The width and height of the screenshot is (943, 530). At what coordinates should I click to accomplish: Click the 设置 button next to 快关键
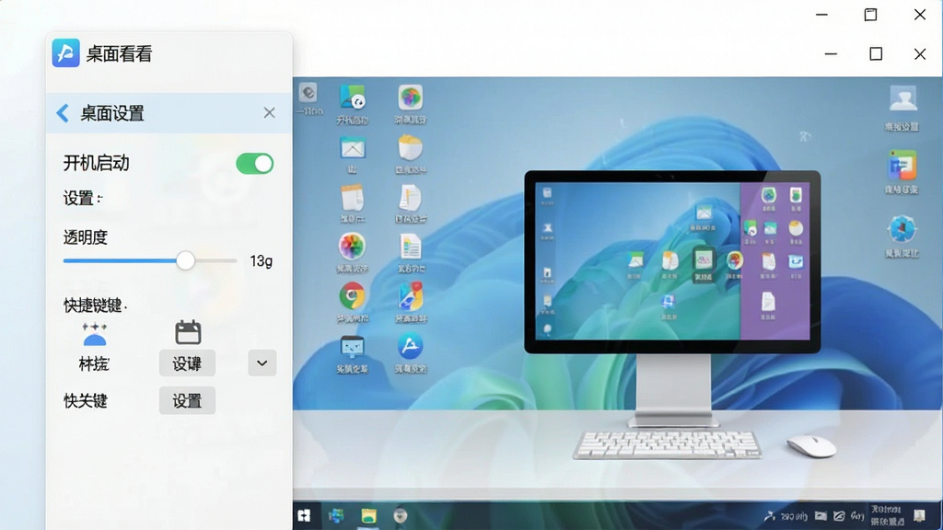tap(187, 401)
